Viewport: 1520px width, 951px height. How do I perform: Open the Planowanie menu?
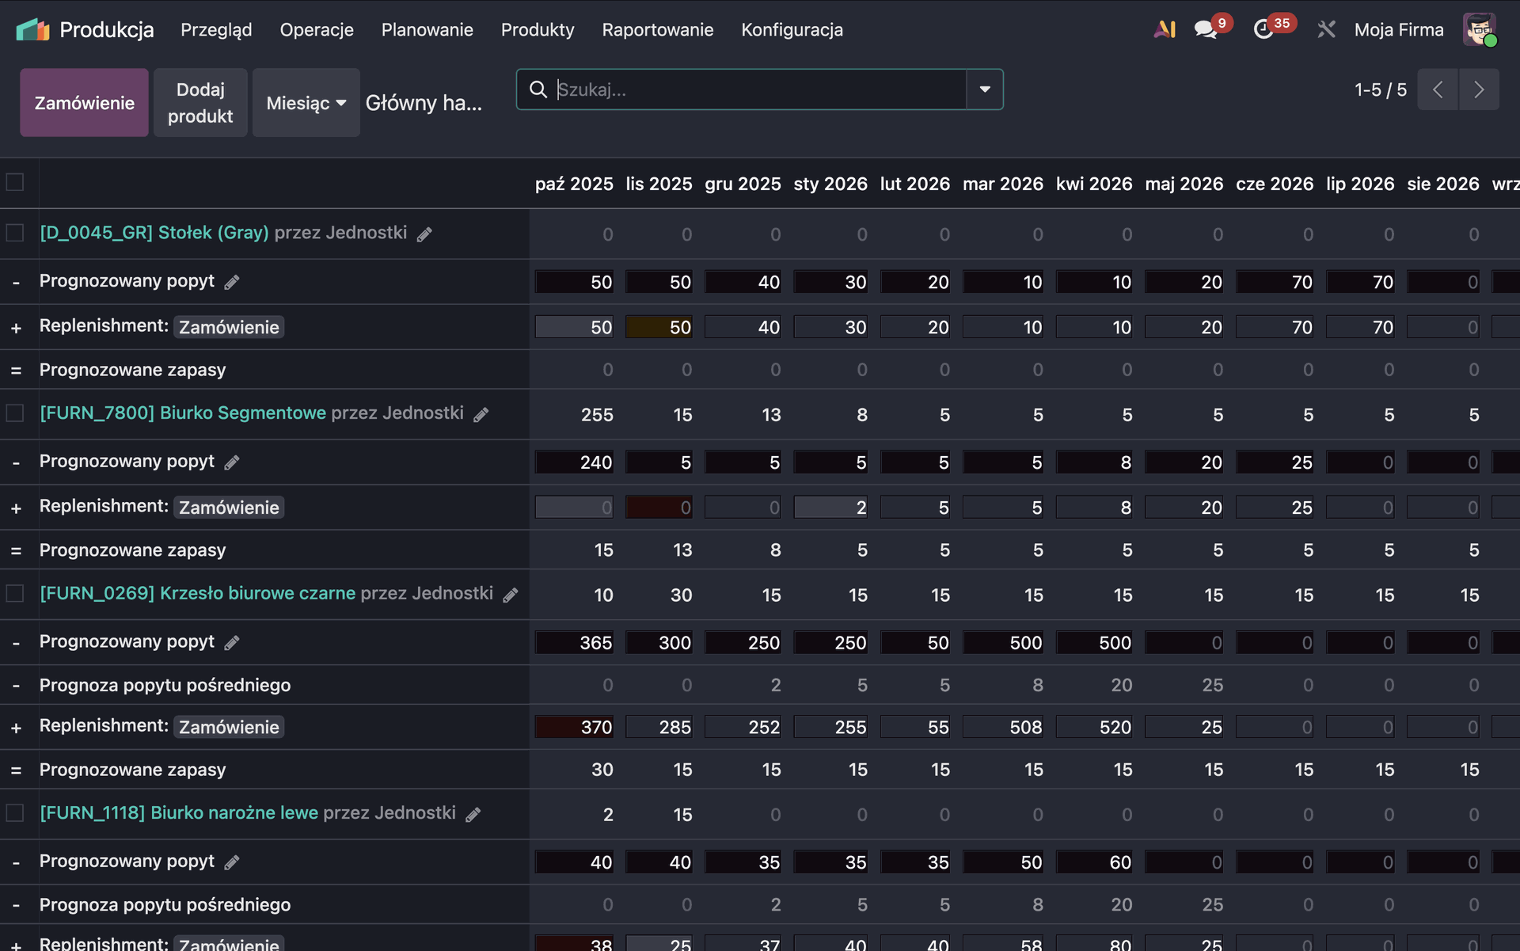(427, 30)
